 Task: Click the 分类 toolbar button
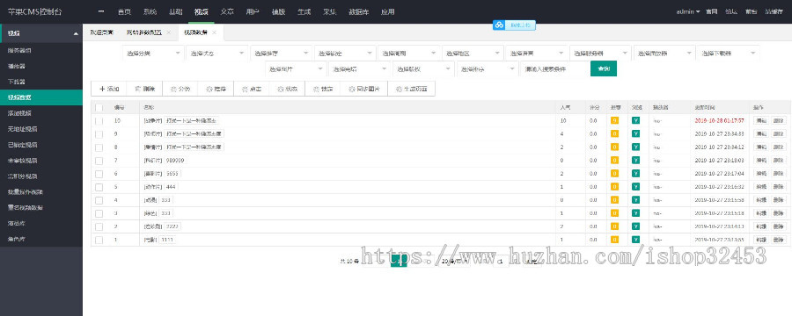click(180, 89)
